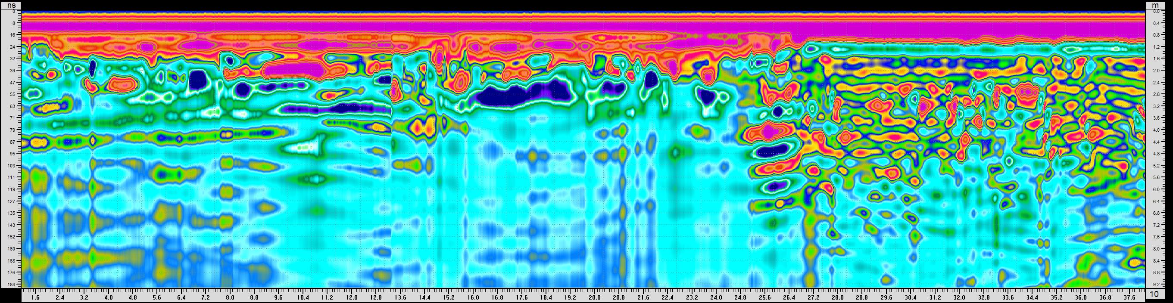Click the 6.0 m tick on depth axis
The image size is (1173, 303).
tap(1155, 189)
